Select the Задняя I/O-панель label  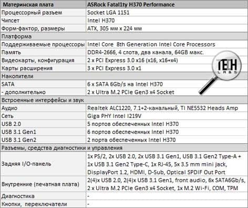(26, 164)
